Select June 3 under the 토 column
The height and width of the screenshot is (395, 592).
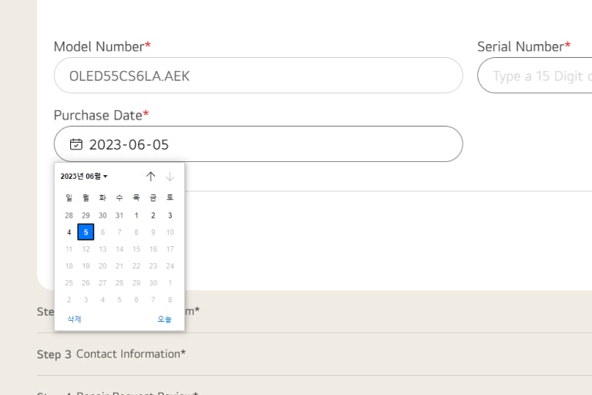click(x=170, y=215)
